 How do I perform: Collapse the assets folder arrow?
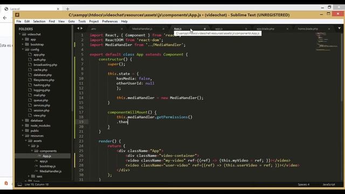[26, 141]
